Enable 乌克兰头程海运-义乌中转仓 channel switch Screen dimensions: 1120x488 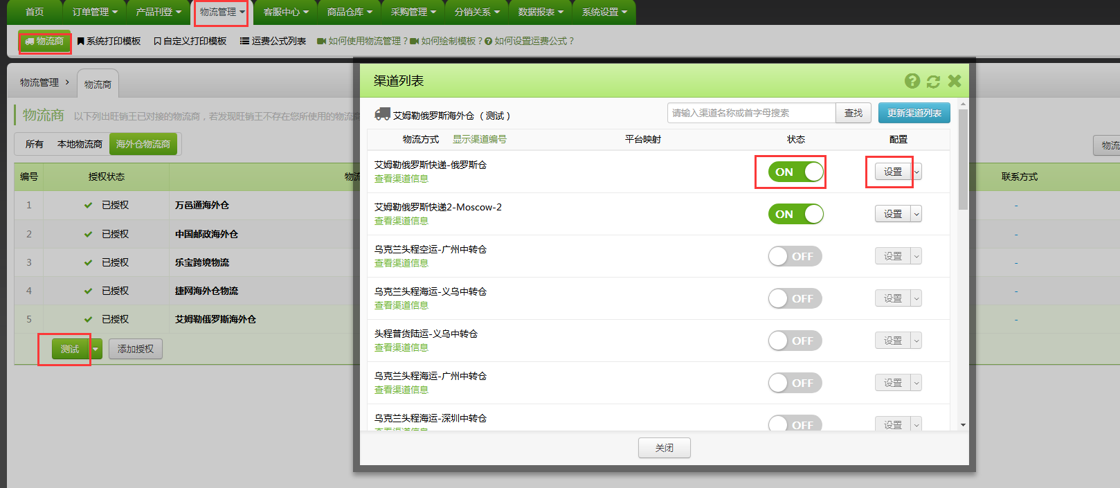tap(795, 298)
